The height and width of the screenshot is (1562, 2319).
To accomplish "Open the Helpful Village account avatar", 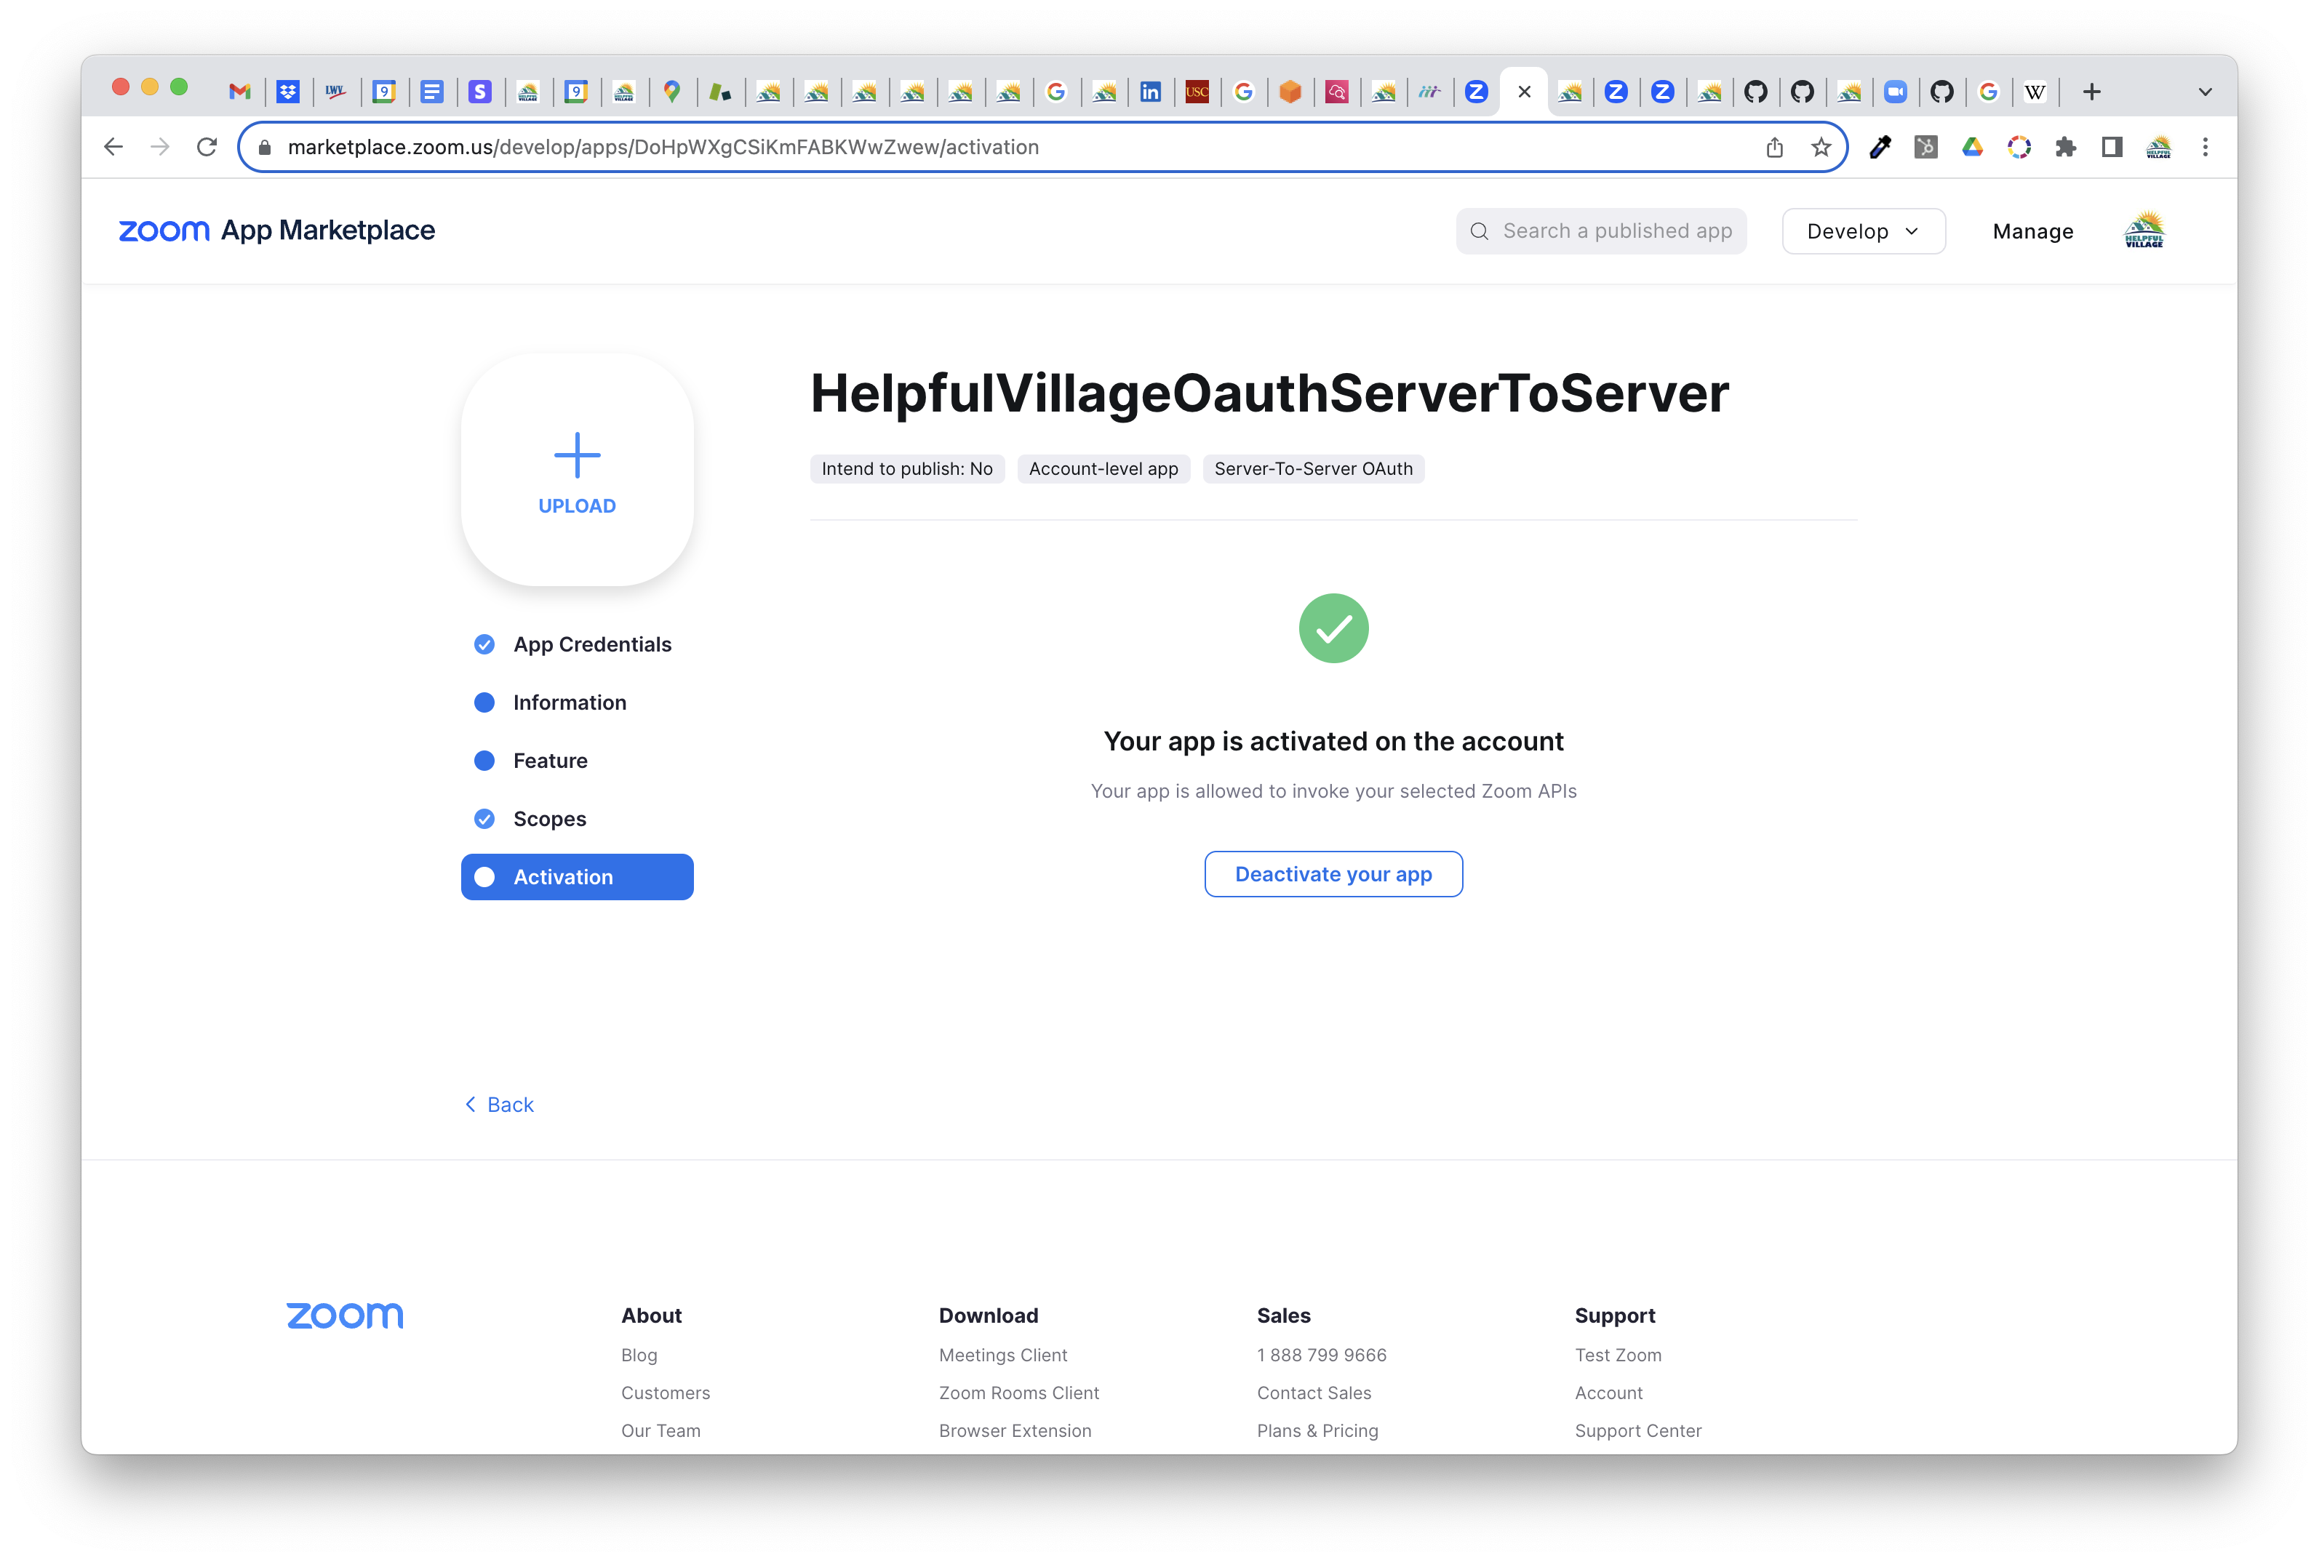I will [x=2144, y=230].
